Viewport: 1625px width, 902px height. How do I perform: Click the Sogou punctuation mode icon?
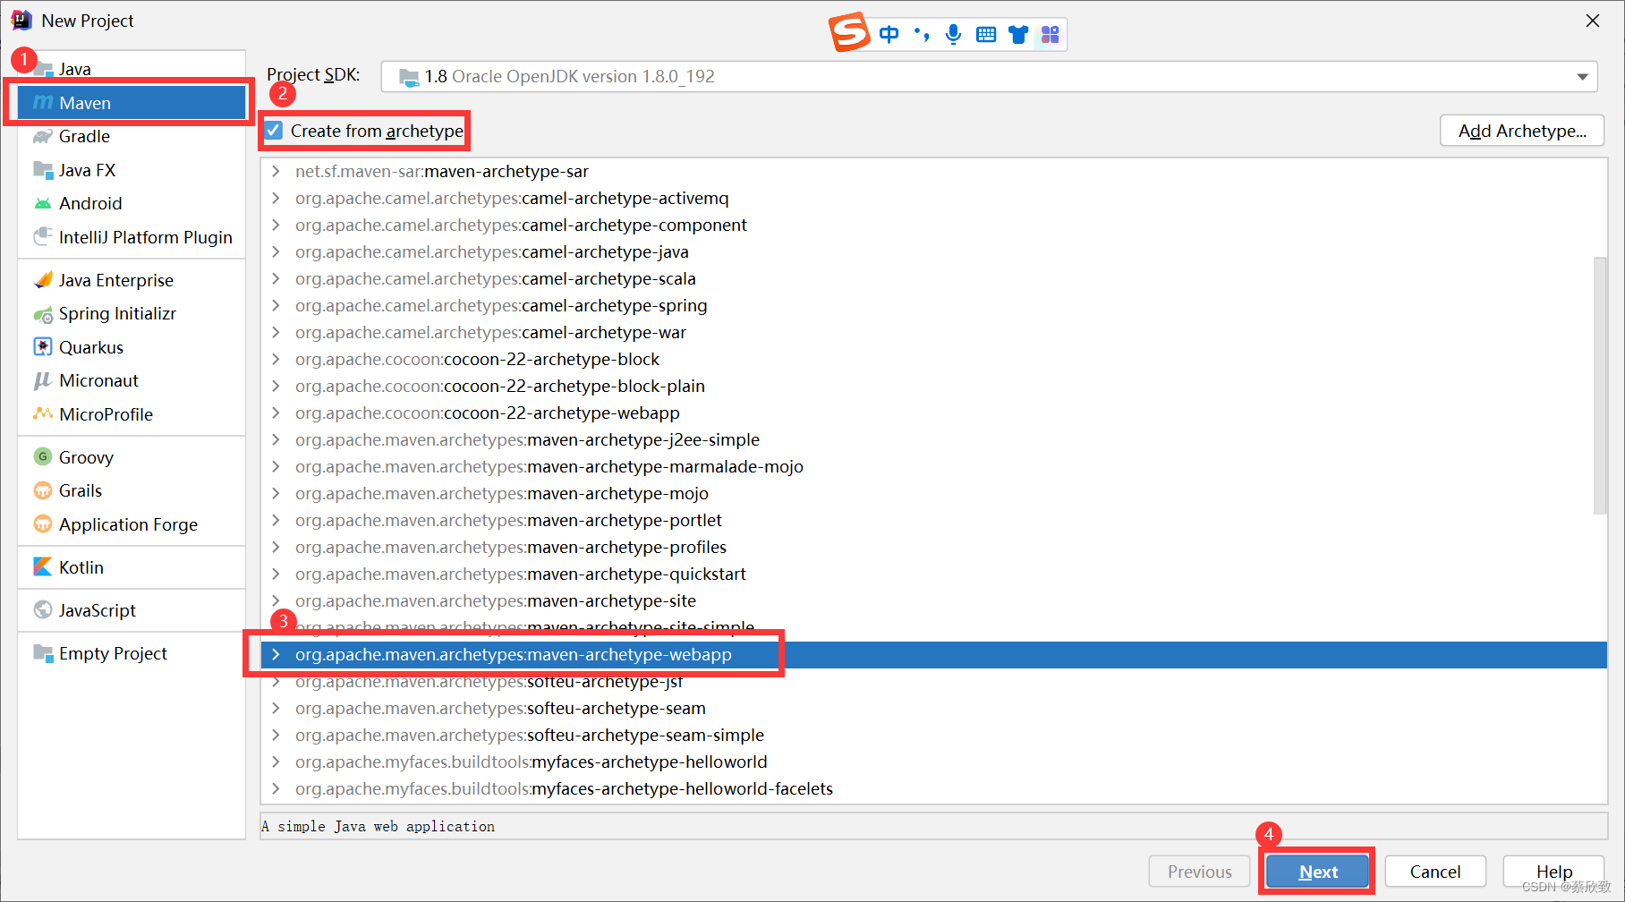922,34
